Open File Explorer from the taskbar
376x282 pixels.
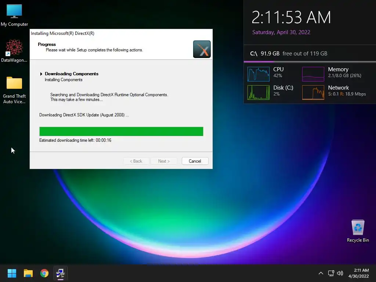(28, 273)
